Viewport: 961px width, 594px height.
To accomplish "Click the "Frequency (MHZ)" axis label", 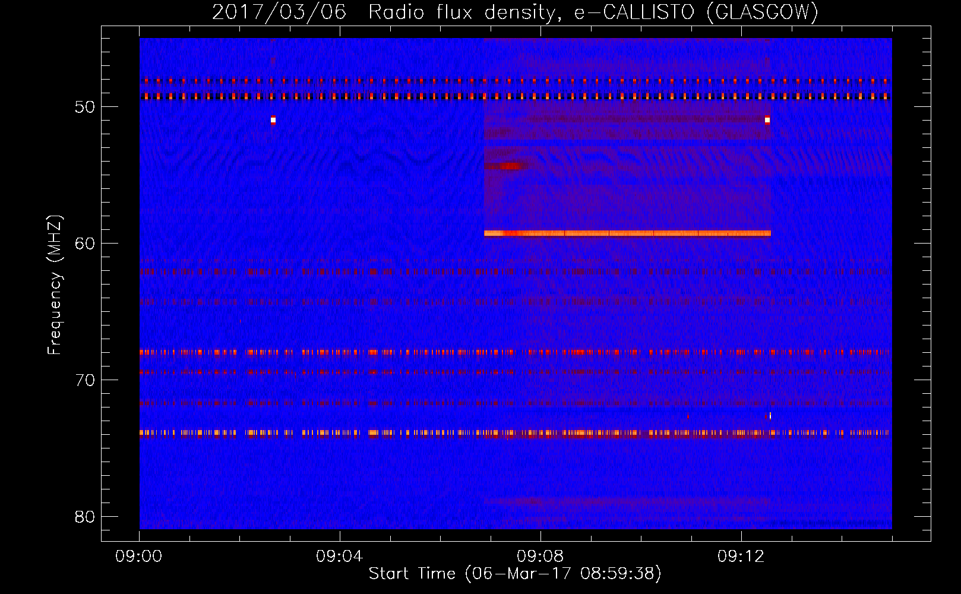I will click(x=55, y=285).
